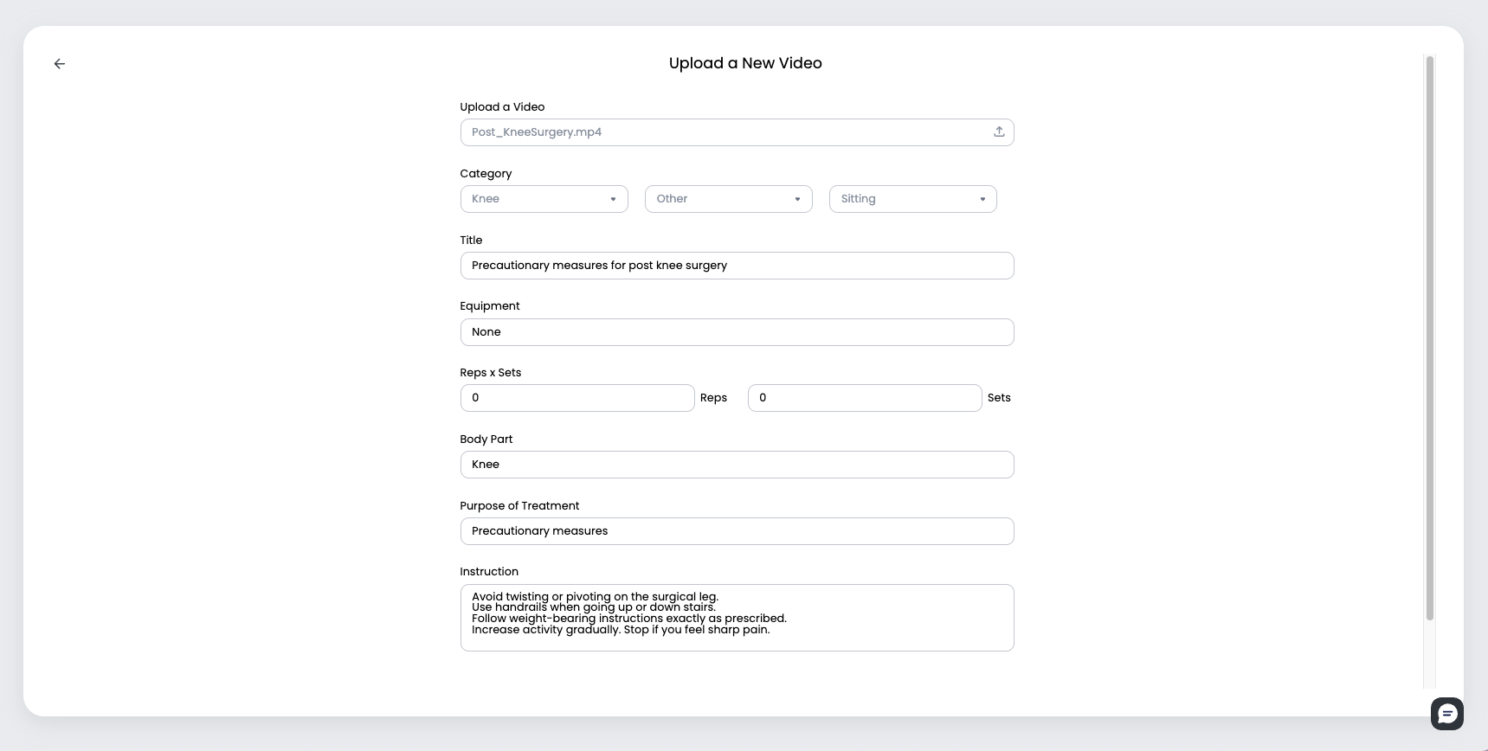Open the chat support bubble icon
The height and width of the screenshot is (751, 1488).
click(x=1446, y=714)
